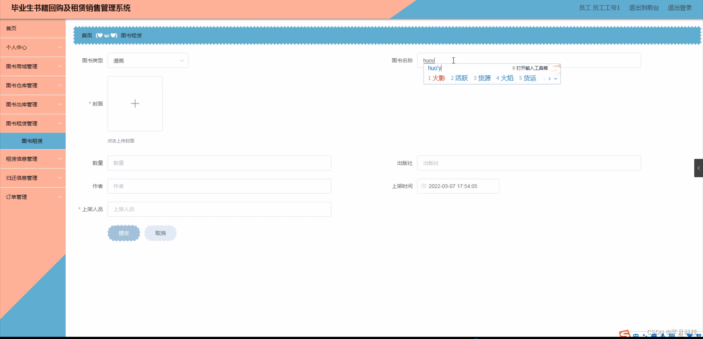The height and width of the screenshot is (339, 703).
Task: Click the clock icon in the 上架时间 field
Action: [424, 186]
